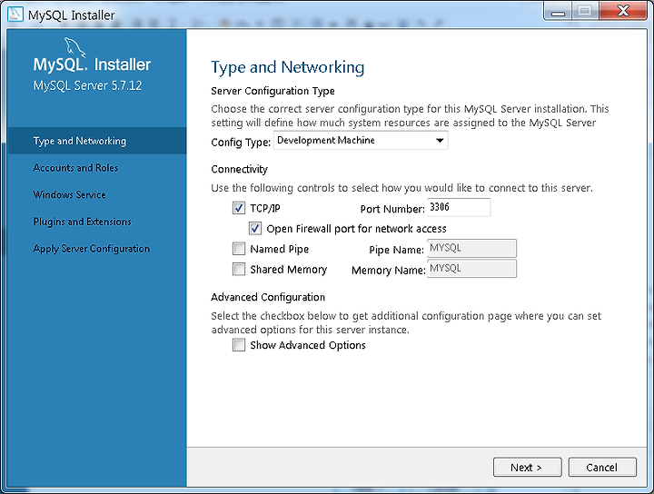Select Type and Networking sidebar item

97,141
